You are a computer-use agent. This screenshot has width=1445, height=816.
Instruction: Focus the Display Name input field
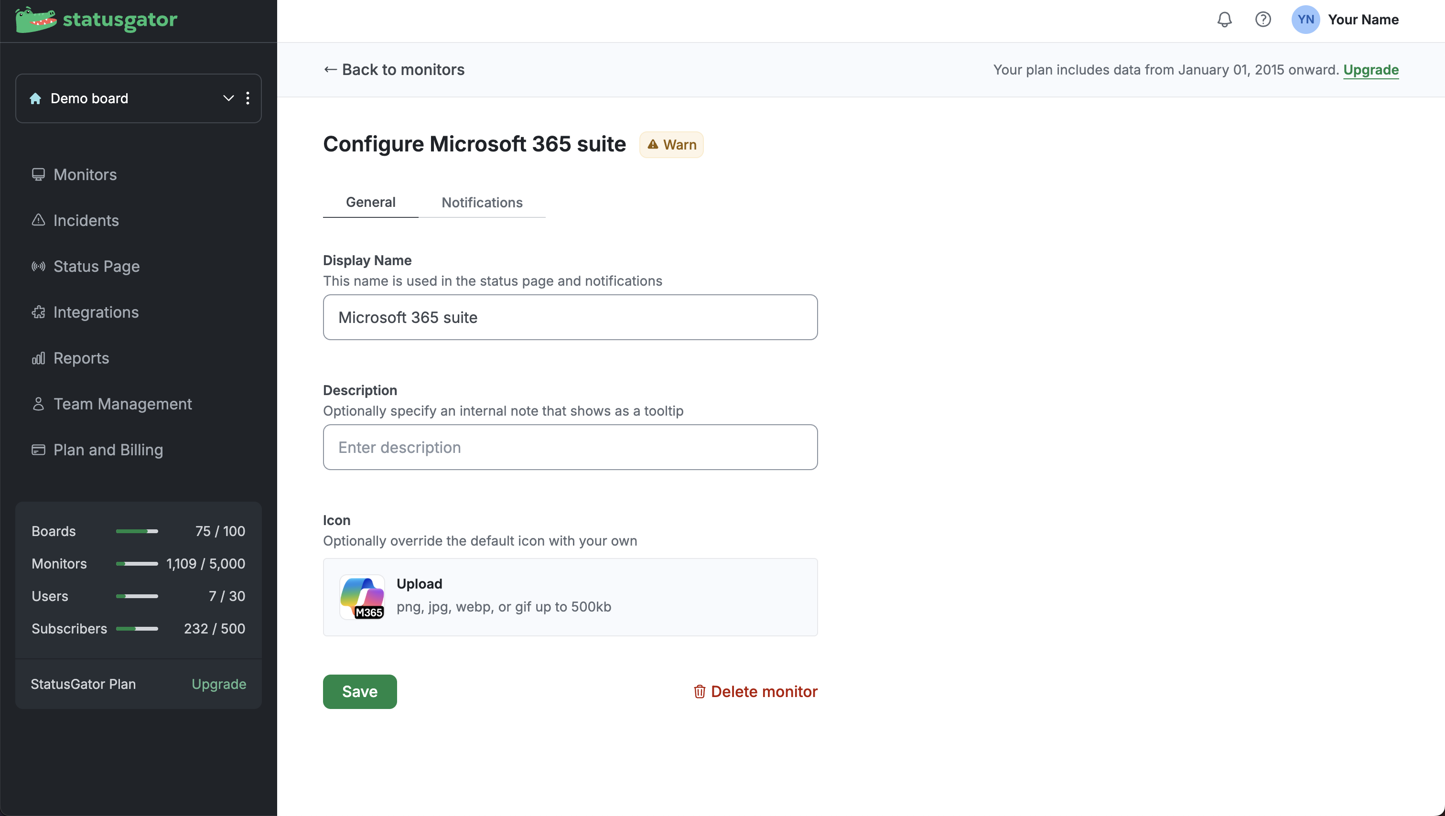[570, 317]
